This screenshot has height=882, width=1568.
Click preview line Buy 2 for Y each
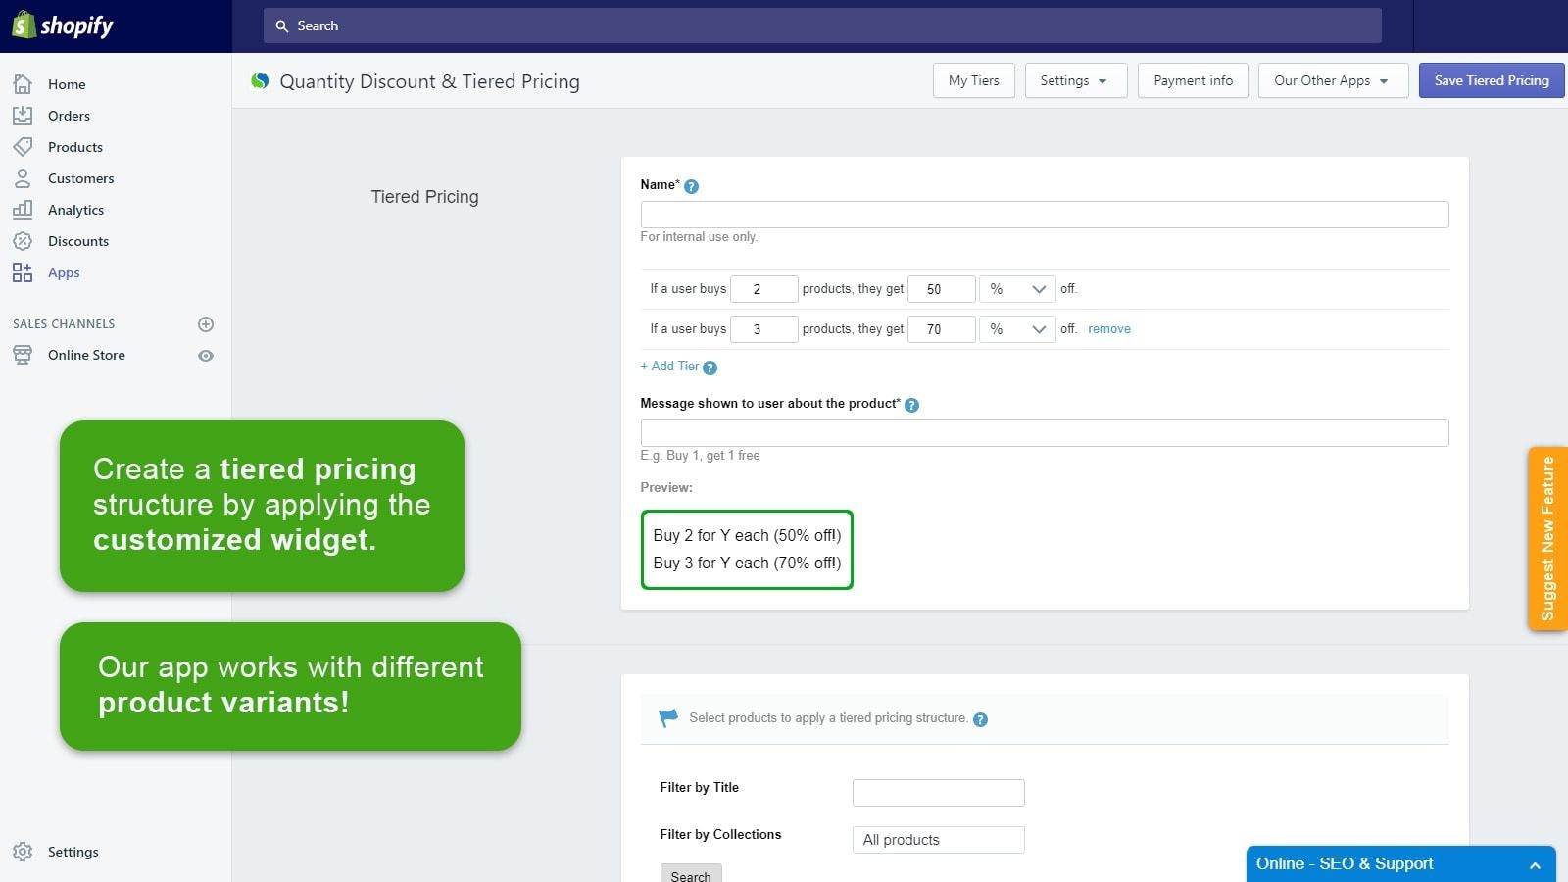point(747,536)
